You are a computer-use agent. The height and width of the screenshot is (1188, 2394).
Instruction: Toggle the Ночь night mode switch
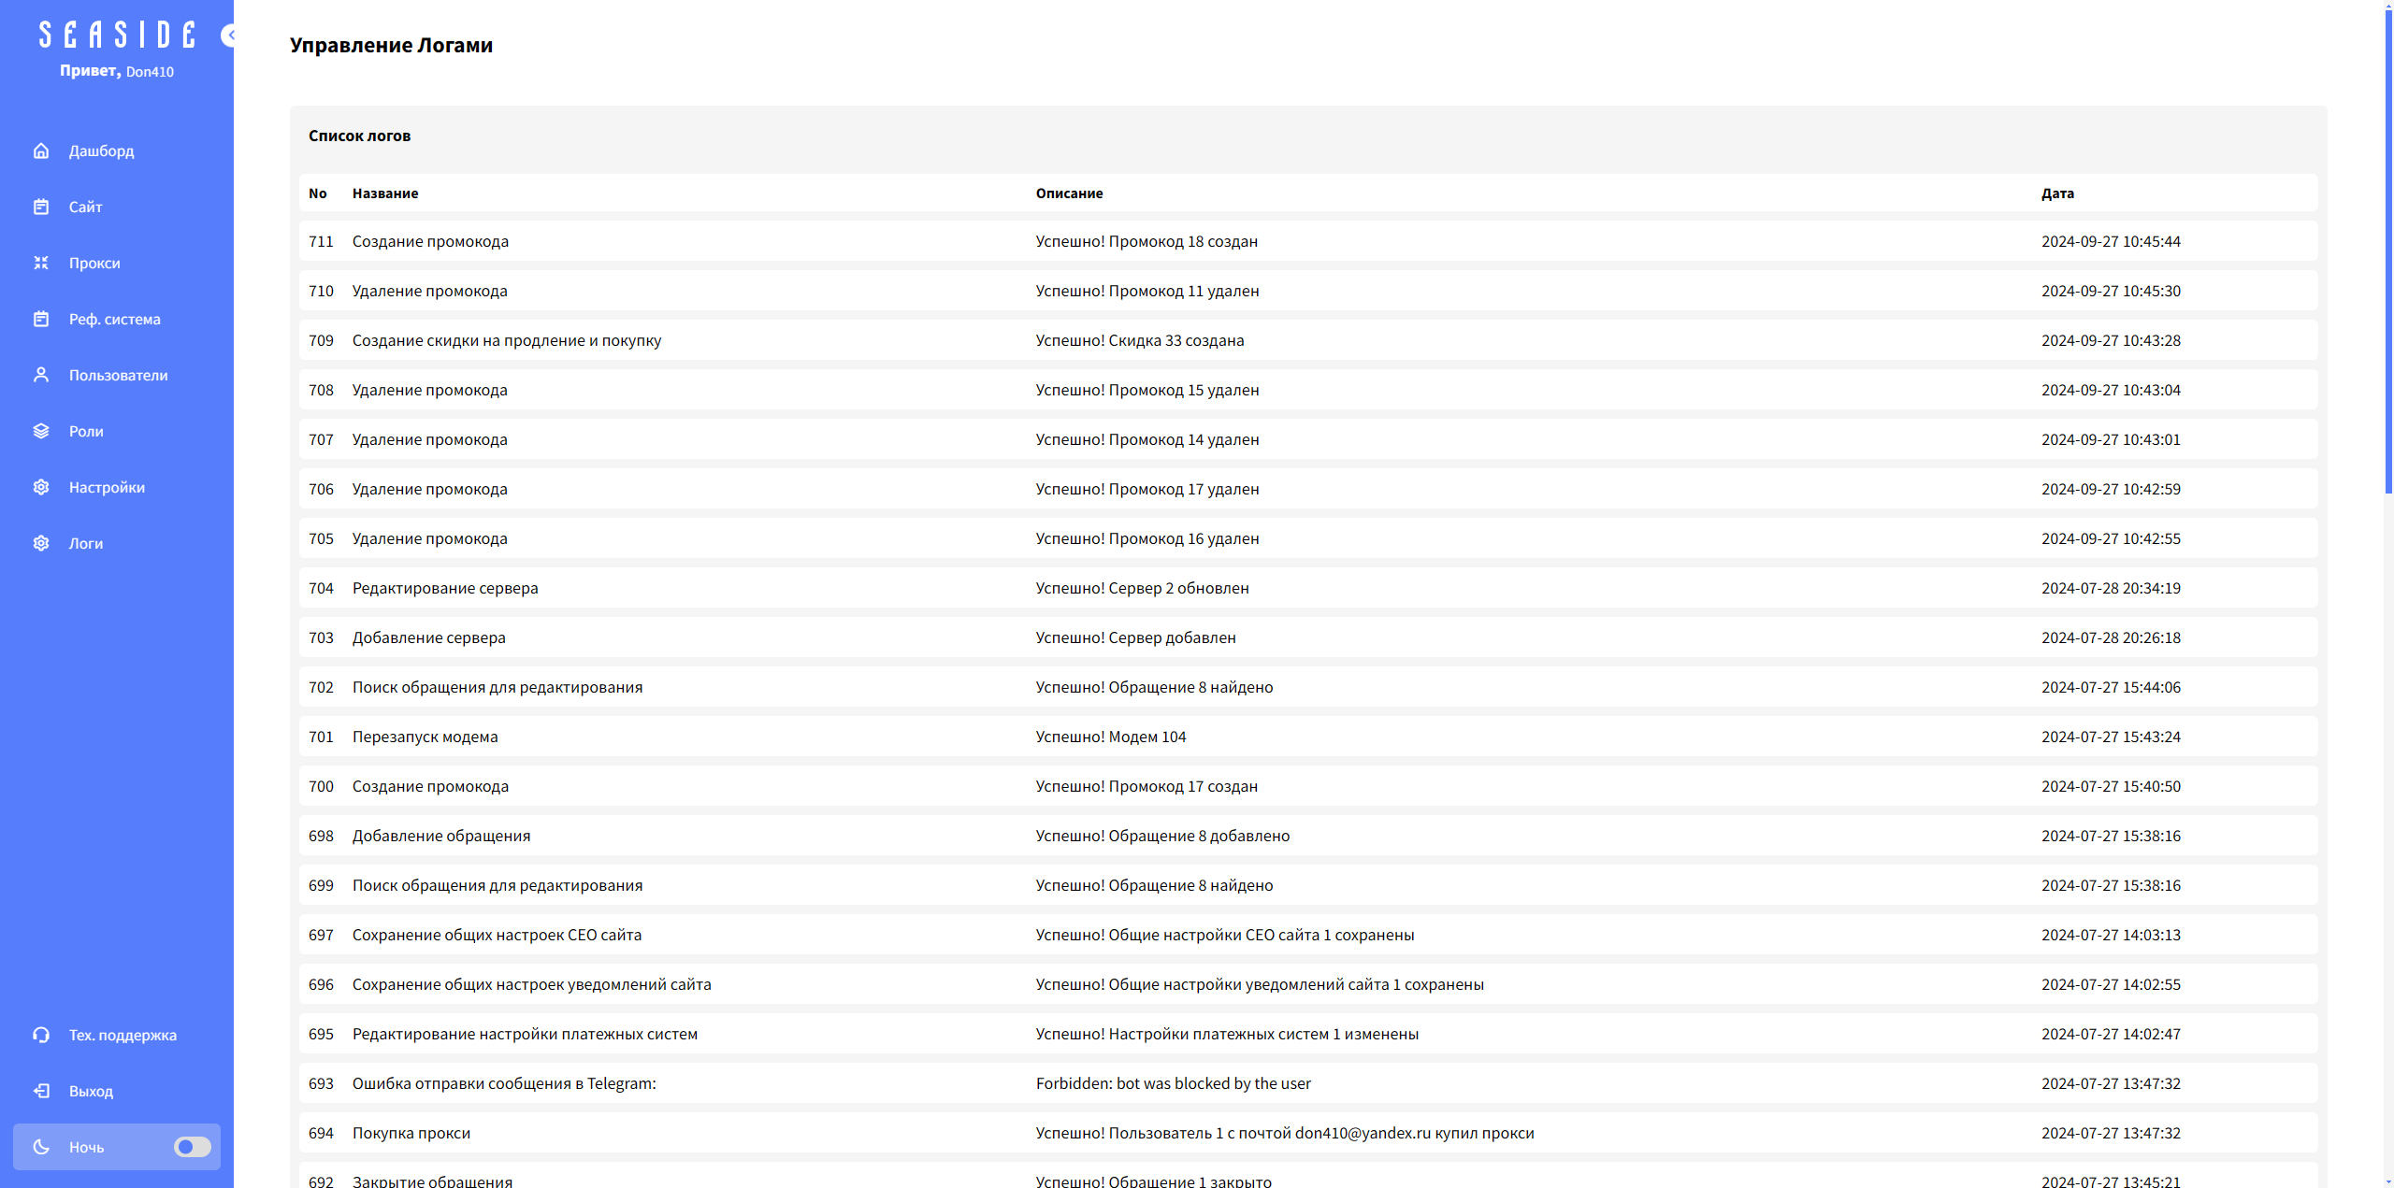[192, 1147]
